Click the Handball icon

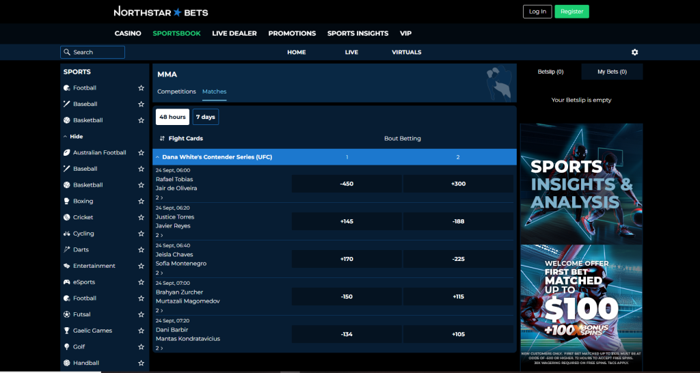click(66, 363)
